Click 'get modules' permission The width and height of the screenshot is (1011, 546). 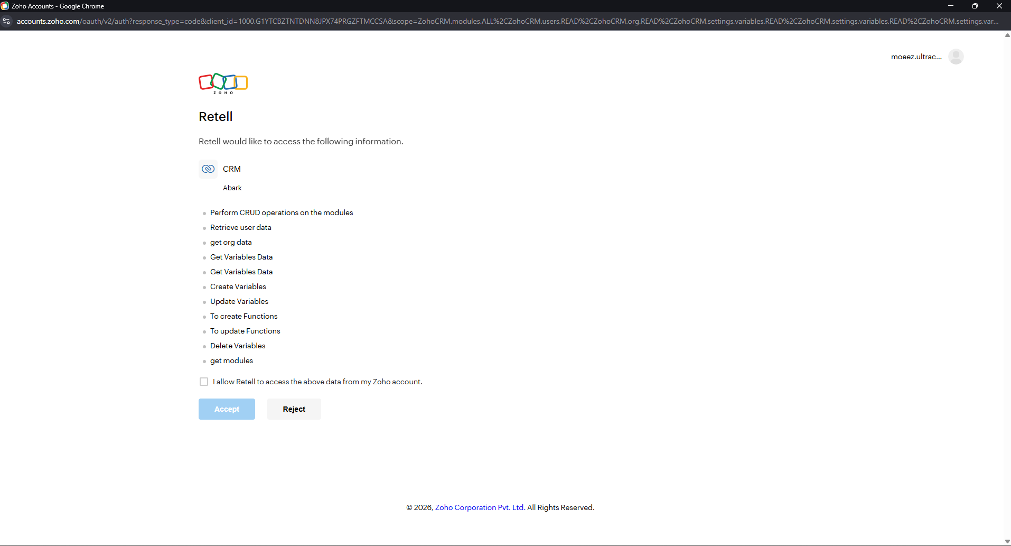tap(231, 360)
